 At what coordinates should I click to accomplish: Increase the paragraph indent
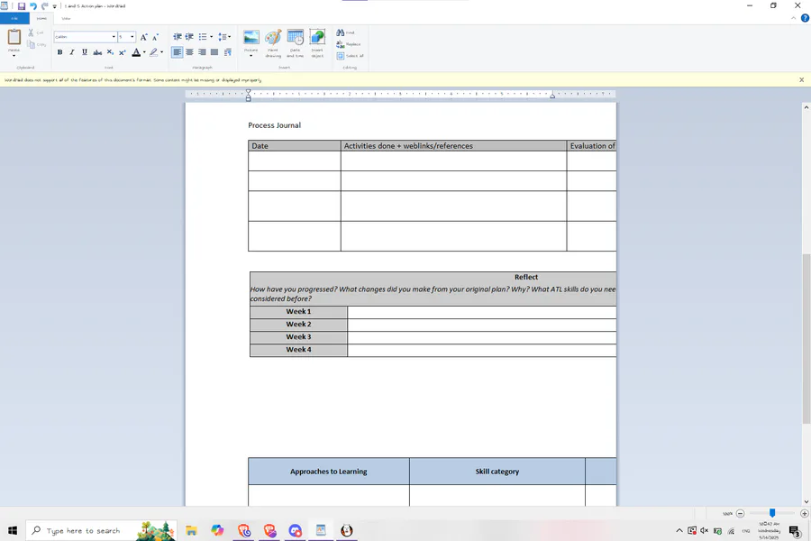190,37
